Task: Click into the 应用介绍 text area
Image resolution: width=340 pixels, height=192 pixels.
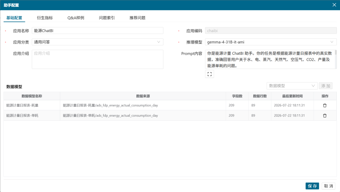Action: tap(98, 59)
